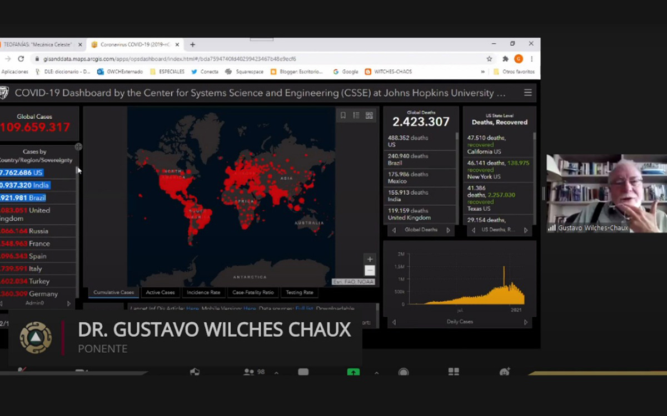The width and height of the screenshot is (667, 416).
Task: Open the Chrome three-dot menu
Action: coord(531,59)
